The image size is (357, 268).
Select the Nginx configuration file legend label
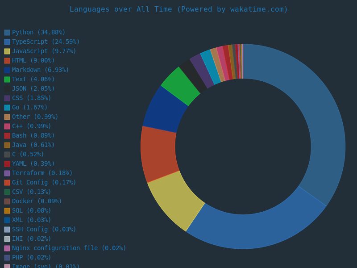(69, 248)
